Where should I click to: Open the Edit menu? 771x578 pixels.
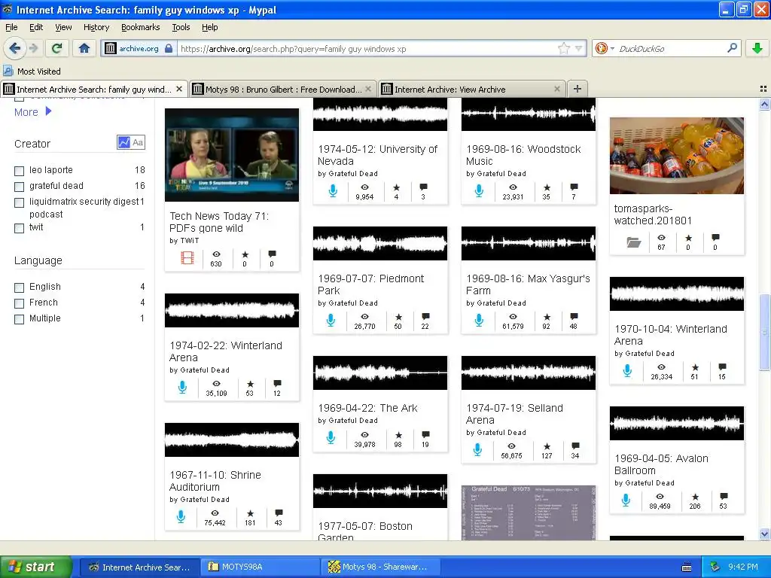coord(36,27)
